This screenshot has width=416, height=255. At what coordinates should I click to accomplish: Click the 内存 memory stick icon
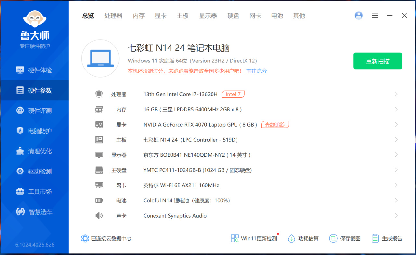99,109
